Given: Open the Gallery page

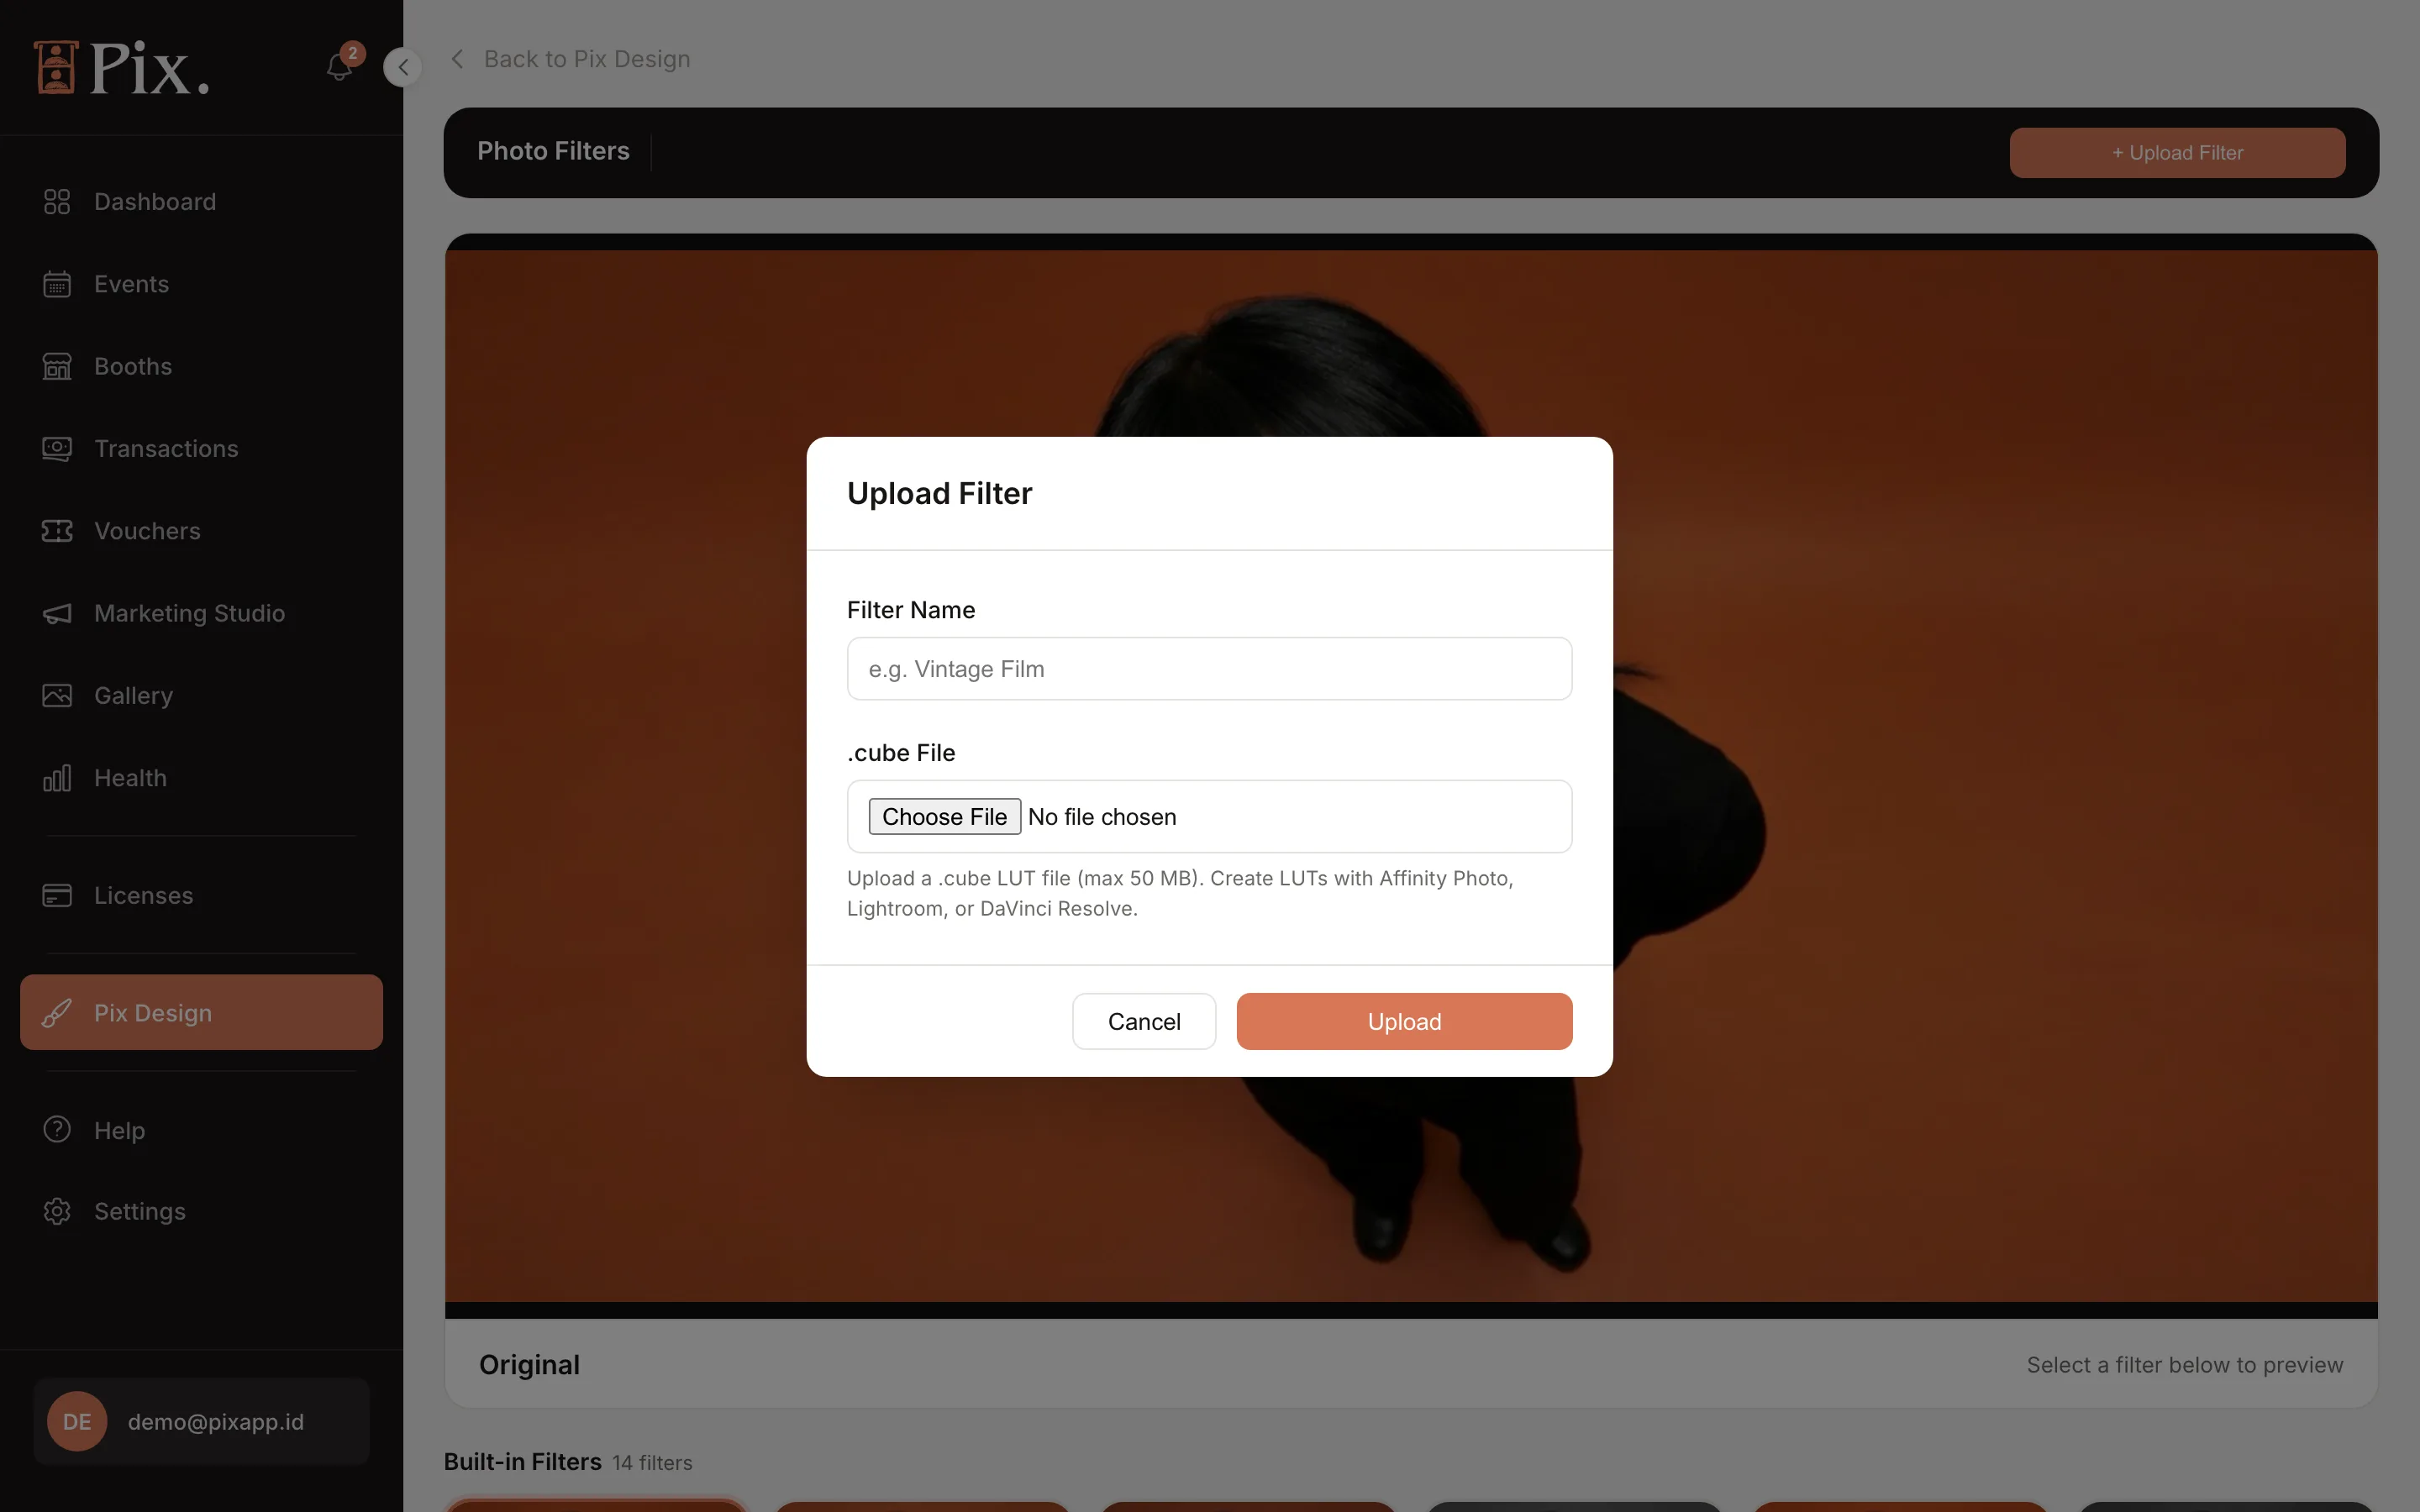Looking at the screenshot, I should pos(201,695).
